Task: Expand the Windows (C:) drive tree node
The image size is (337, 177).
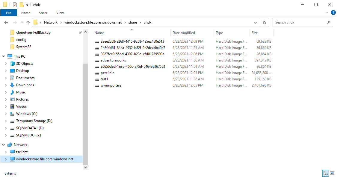Action: [6, 114]
